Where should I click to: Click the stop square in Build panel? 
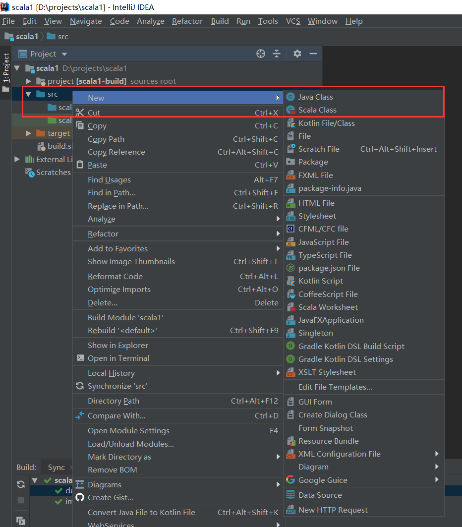click(x=21, y=500)
